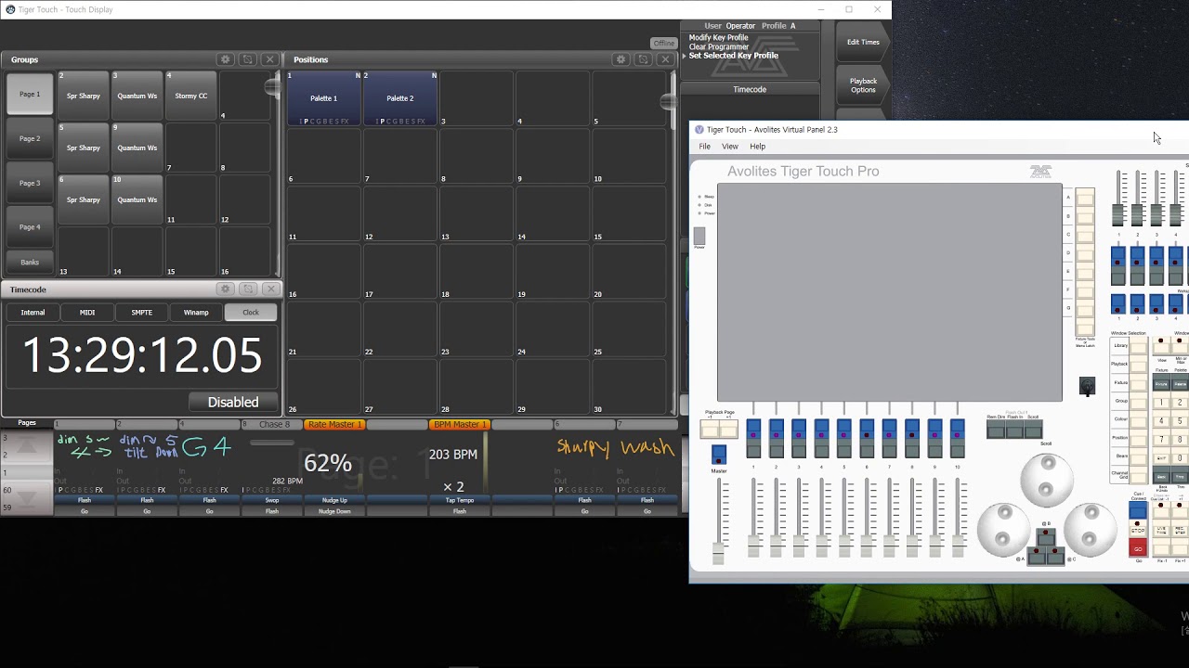Viewport: 1189px width, 668px height.
Task: Click playback fader 1 on virtual panel
Action: 753,546
